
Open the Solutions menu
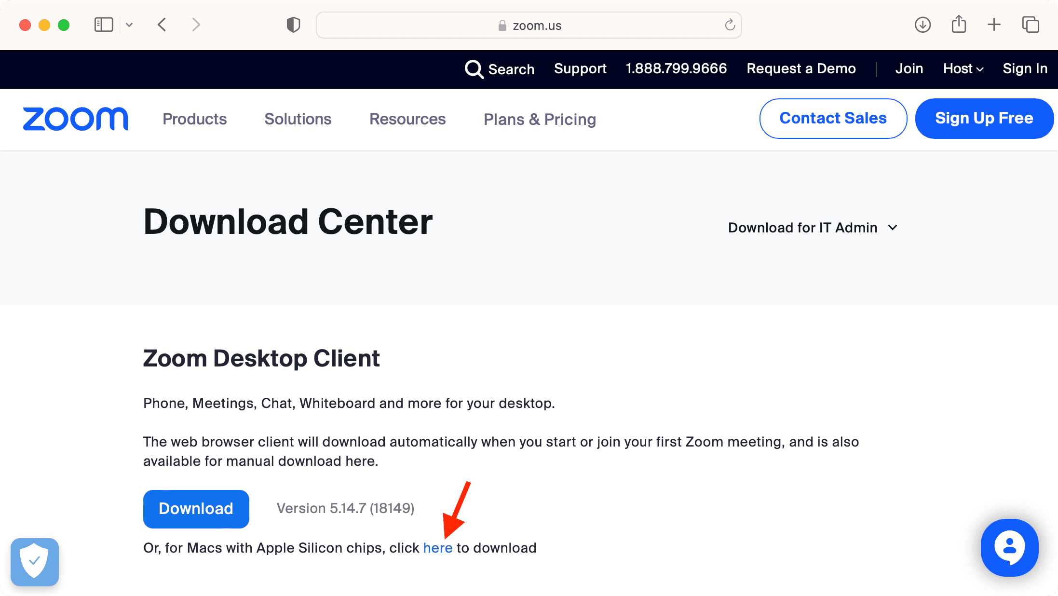pyautogui.click(x=298, y=119)
